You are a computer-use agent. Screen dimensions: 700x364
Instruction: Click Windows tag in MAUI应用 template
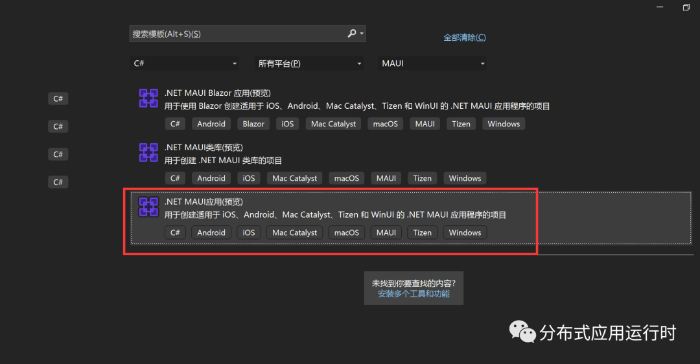tap(465, 233)
